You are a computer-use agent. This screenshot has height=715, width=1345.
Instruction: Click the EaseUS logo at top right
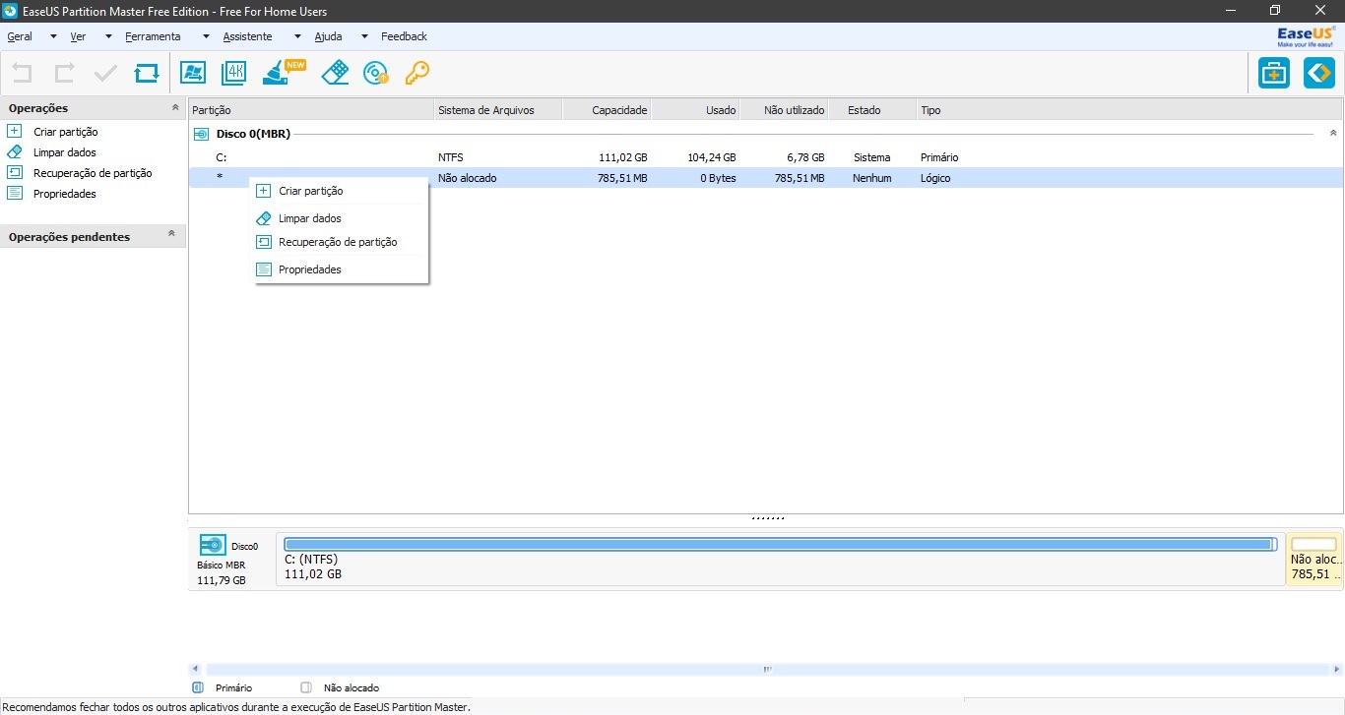point(1306,36)
